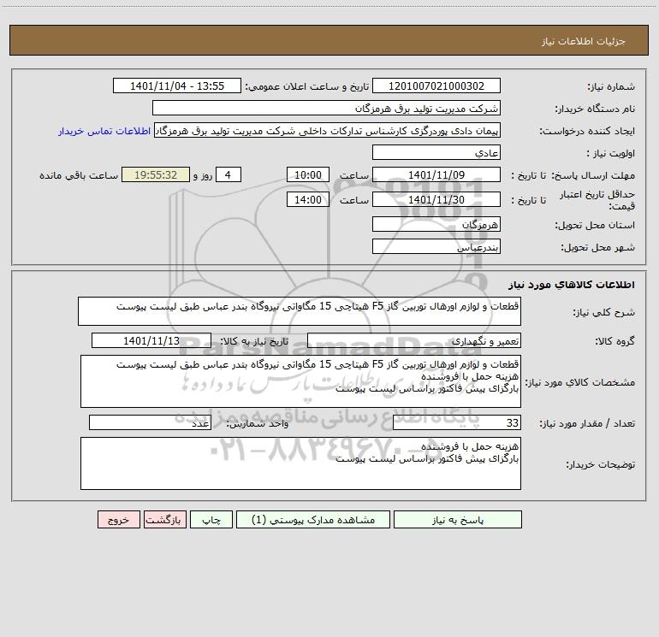Click the اطلاعات کالاهای مورد نیاز section heading
The width and height of the screenshot is (659, 637).
572,285
